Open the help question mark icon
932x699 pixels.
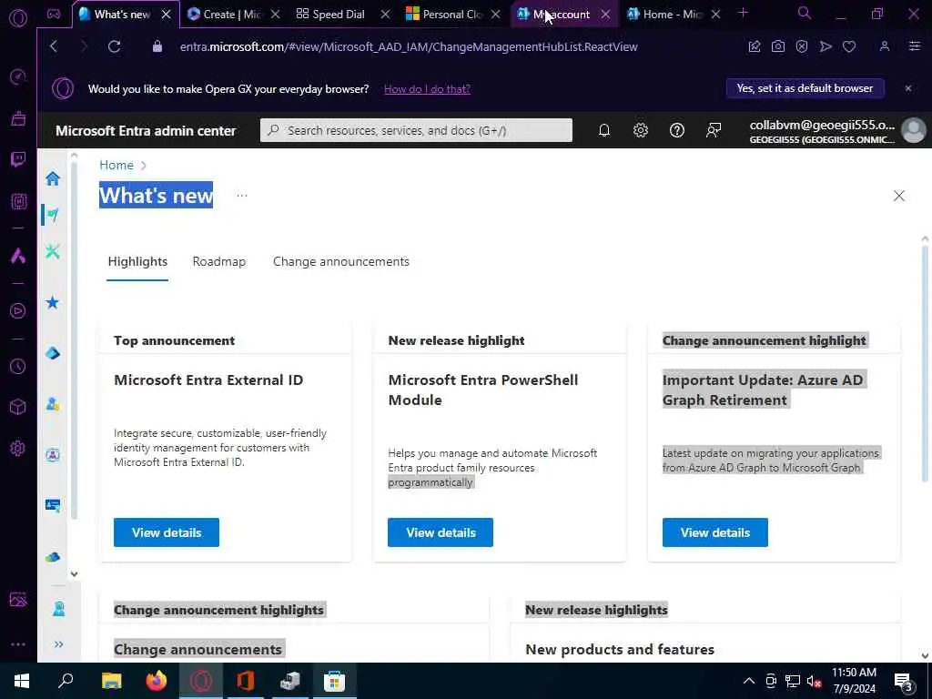coord(677,130)
